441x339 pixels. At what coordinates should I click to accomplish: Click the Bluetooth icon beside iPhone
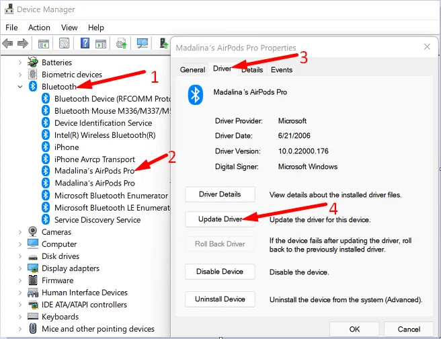(x=46, y=147)
